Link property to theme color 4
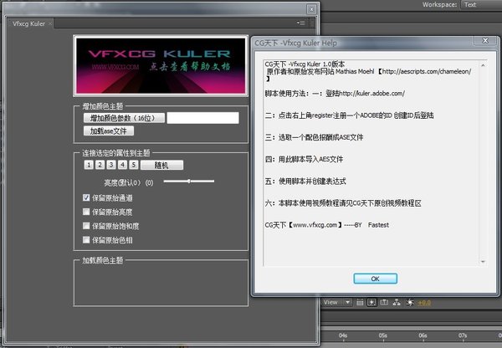Screen dimensions: 502x348 click(x=122, y=165)
